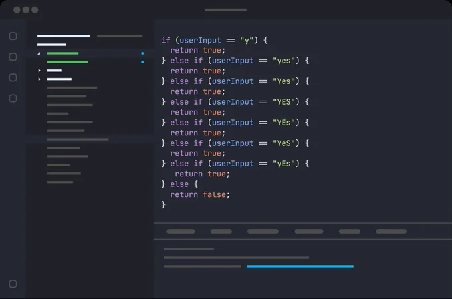452x299 pixels.
Task: Click the blue modified dot on the first green row
Action: pyautogui.click(x=142, y=53)
